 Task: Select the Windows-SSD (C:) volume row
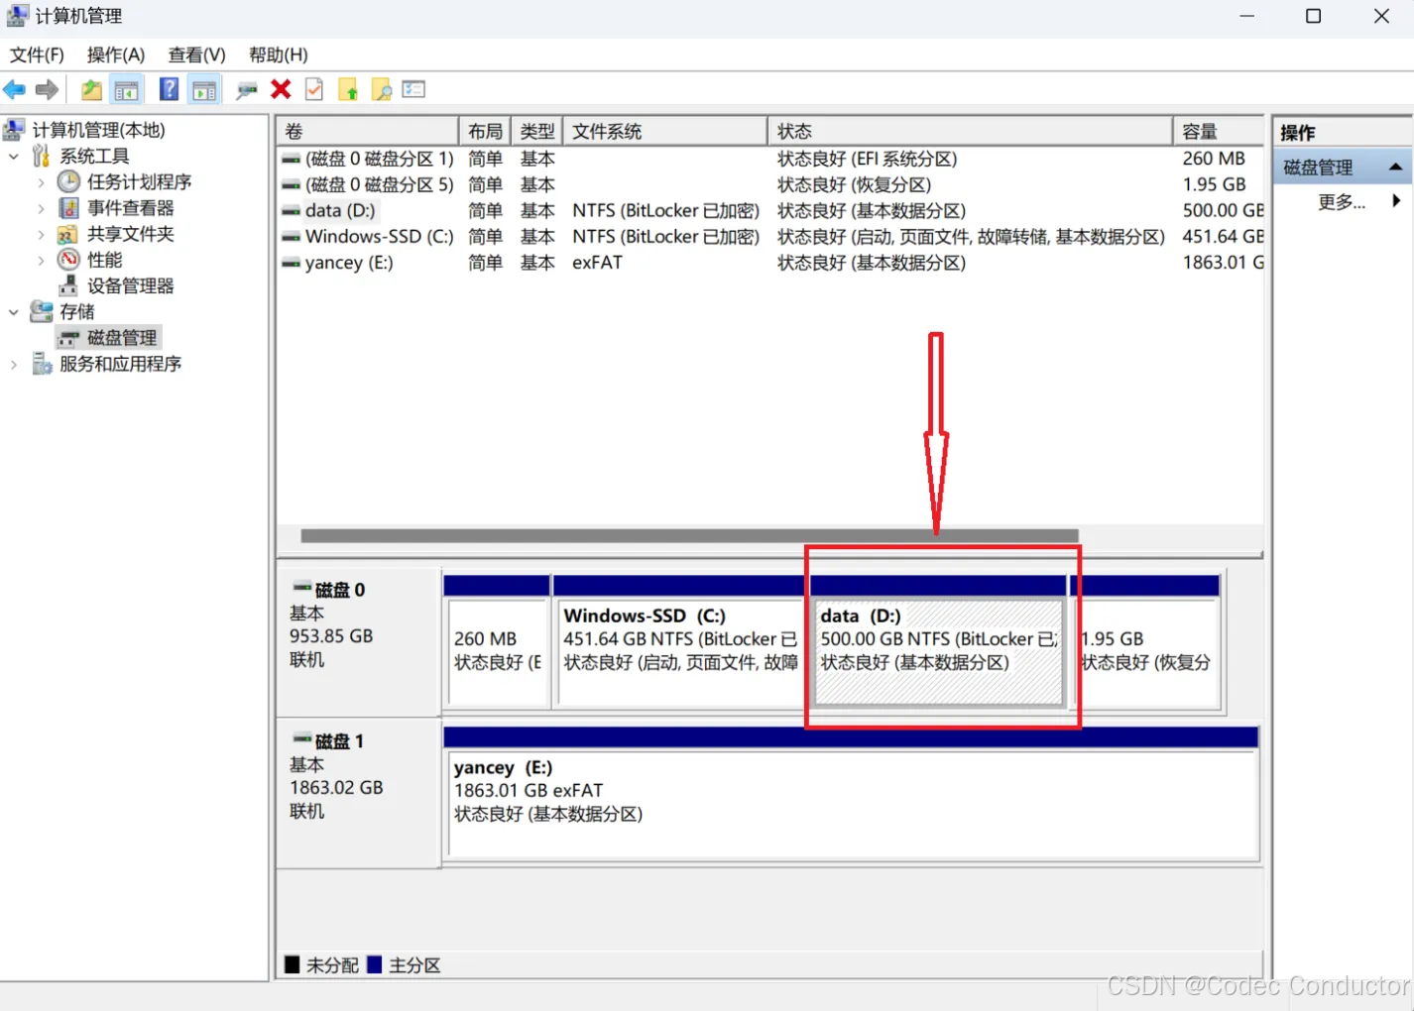click(771, 236)
